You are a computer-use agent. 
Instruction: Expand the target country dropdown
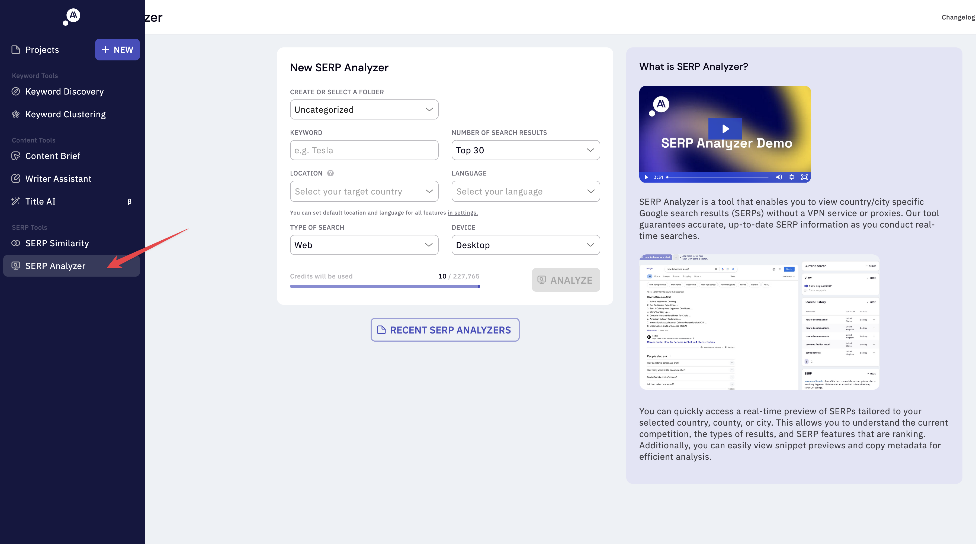[364, 192]
